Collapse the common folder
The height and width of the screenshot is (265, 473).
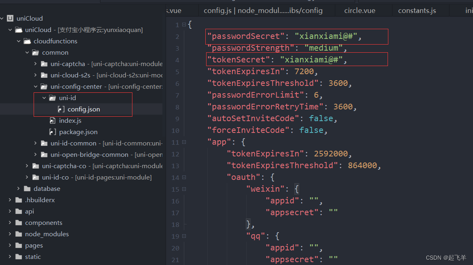[27, 53]
